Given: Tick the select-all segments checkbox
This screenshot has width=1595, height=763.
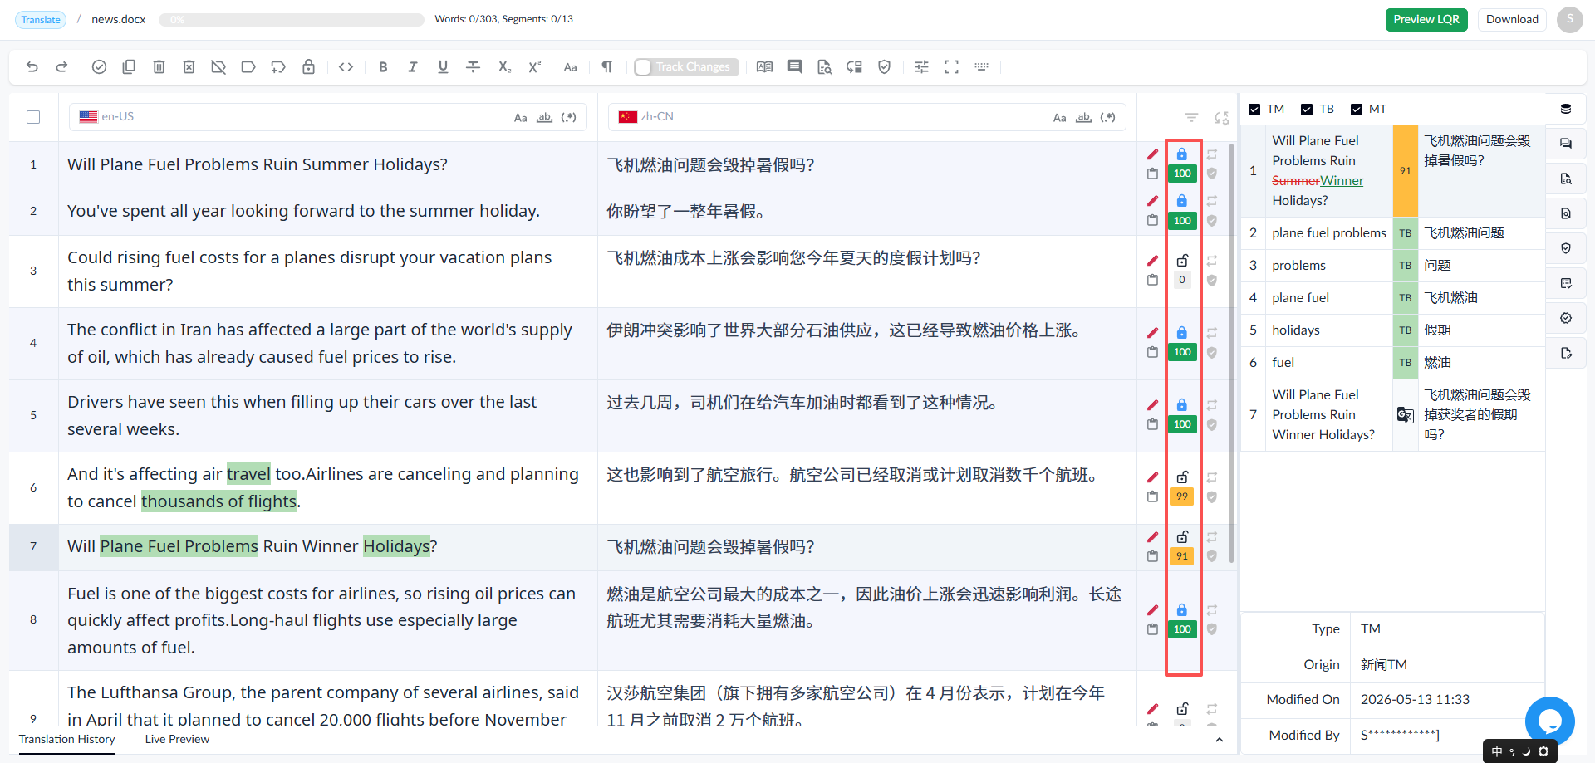Looking at the screenshot, I should tap(33, 117).
